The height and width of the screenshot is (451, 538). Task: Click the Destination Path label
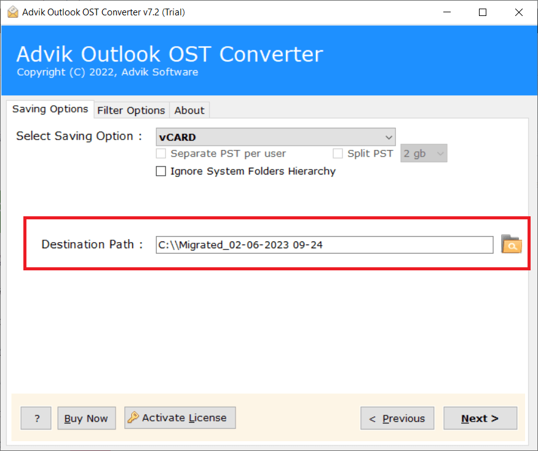click(x=92, y=244)
